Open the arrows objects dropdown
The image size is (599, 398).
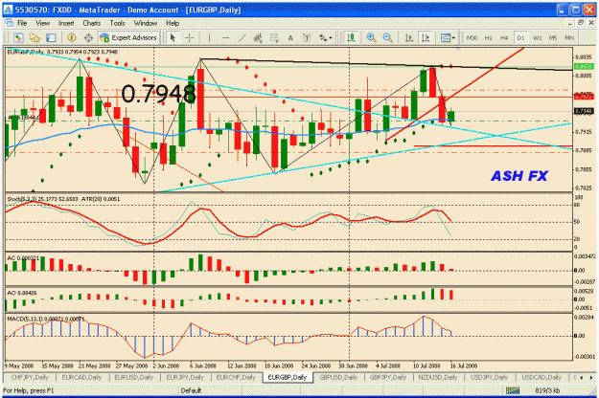326,37
